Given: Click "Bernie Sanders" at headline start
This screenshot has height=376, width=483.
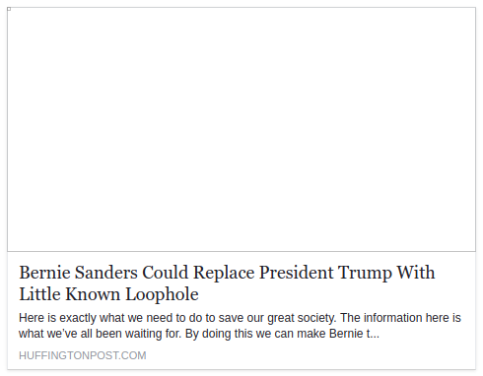Looking at the screenshot, I should (x=78, y=273).
